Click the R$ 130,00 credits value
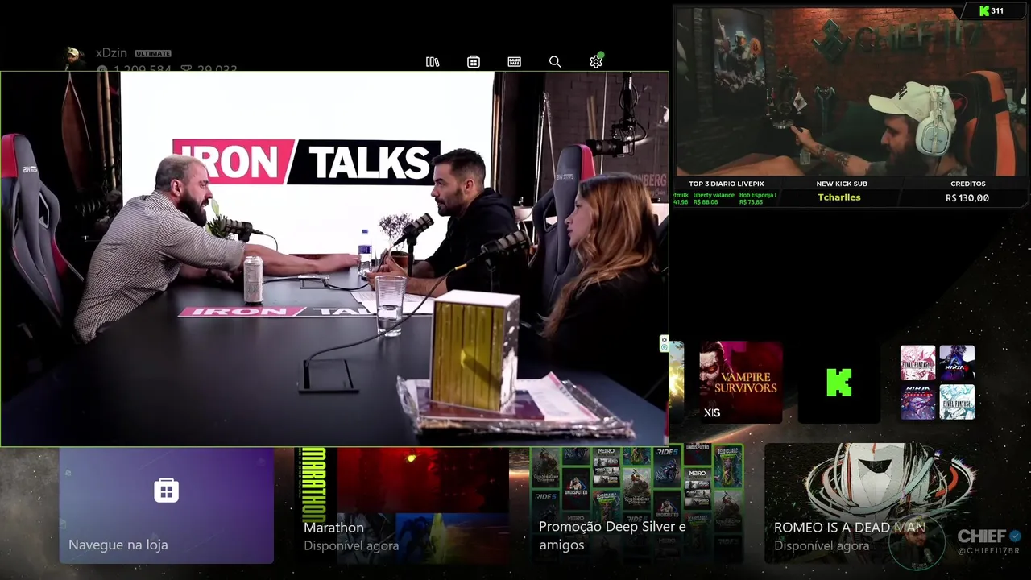1031x580 pixels. pyautogui.click(x=967, y=197)
